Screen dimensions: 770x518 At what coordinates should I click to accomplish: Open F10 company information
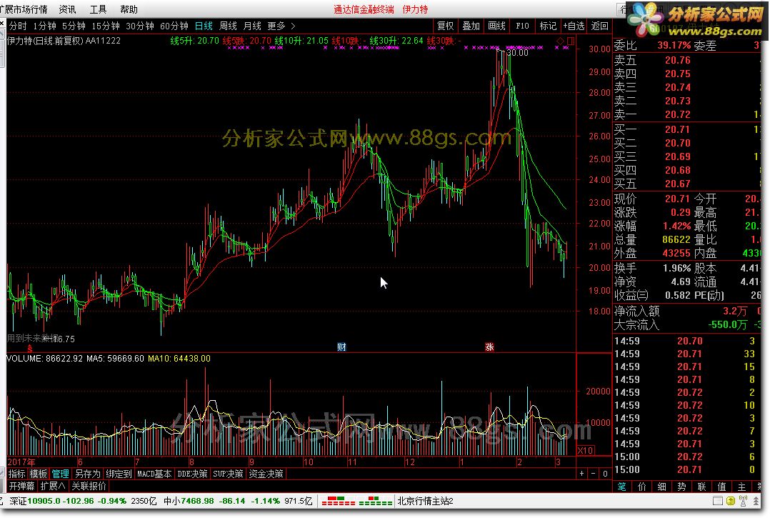pyautogui.click(x=522, y=26)
